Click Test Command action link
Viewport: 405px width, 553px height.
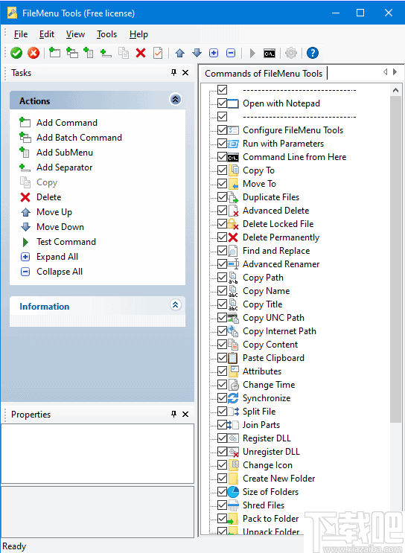click(66, 242)
